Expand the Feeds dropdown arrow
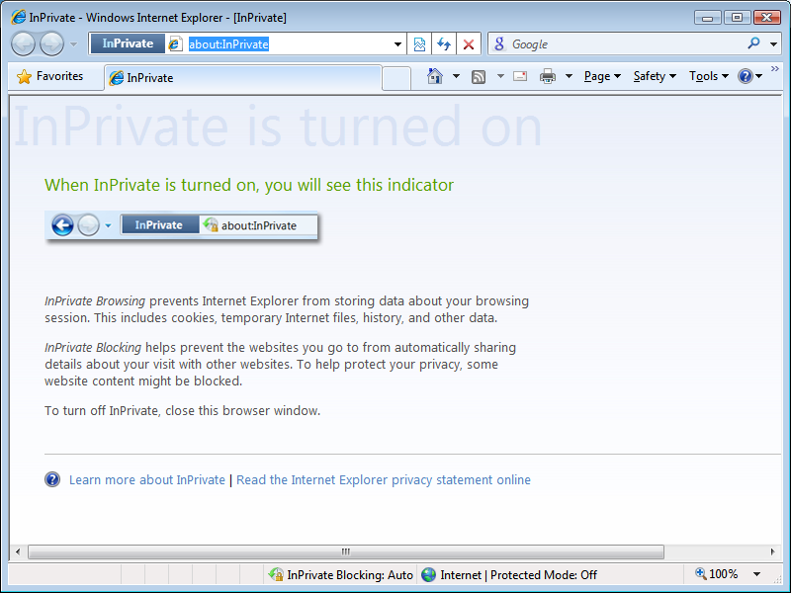791x593 pixels. (500, 76)
